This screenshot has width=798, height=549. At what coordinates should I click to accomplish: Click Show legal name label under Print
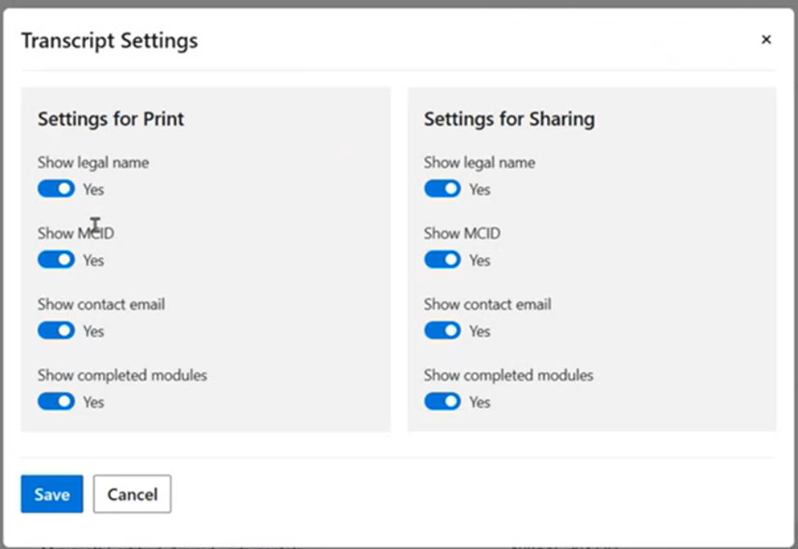(x=93, y=162)
